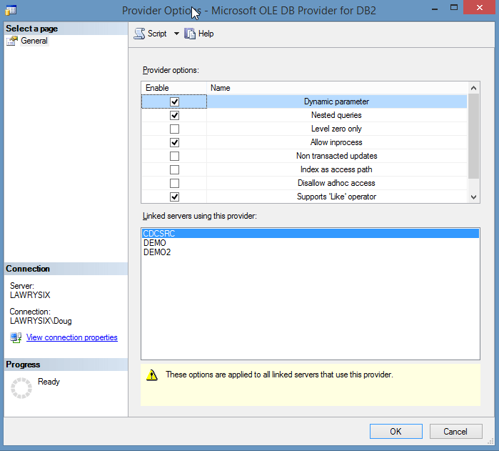Open View connection properties link
Screen dimensions: 499x451
(x=71, y=337)
